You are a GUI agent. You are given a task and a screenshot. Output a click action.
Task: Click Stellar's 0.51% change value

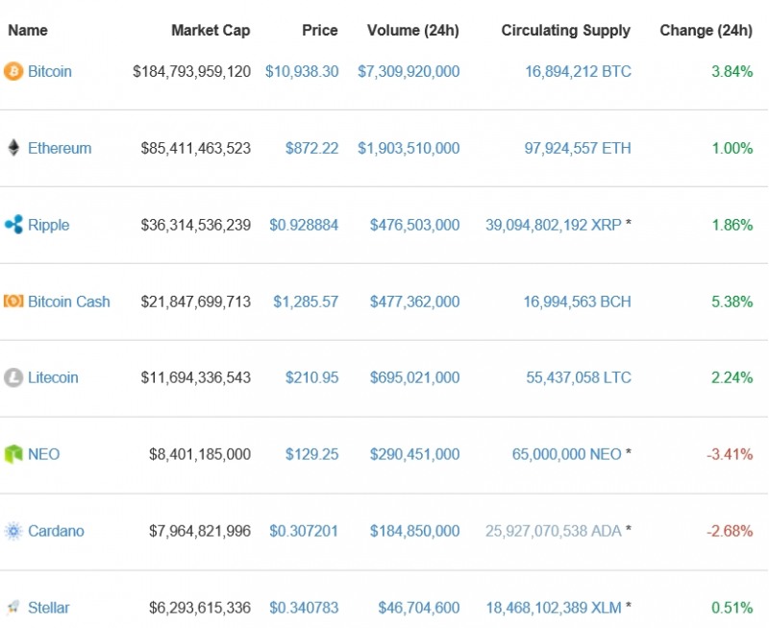pos(732,608)
